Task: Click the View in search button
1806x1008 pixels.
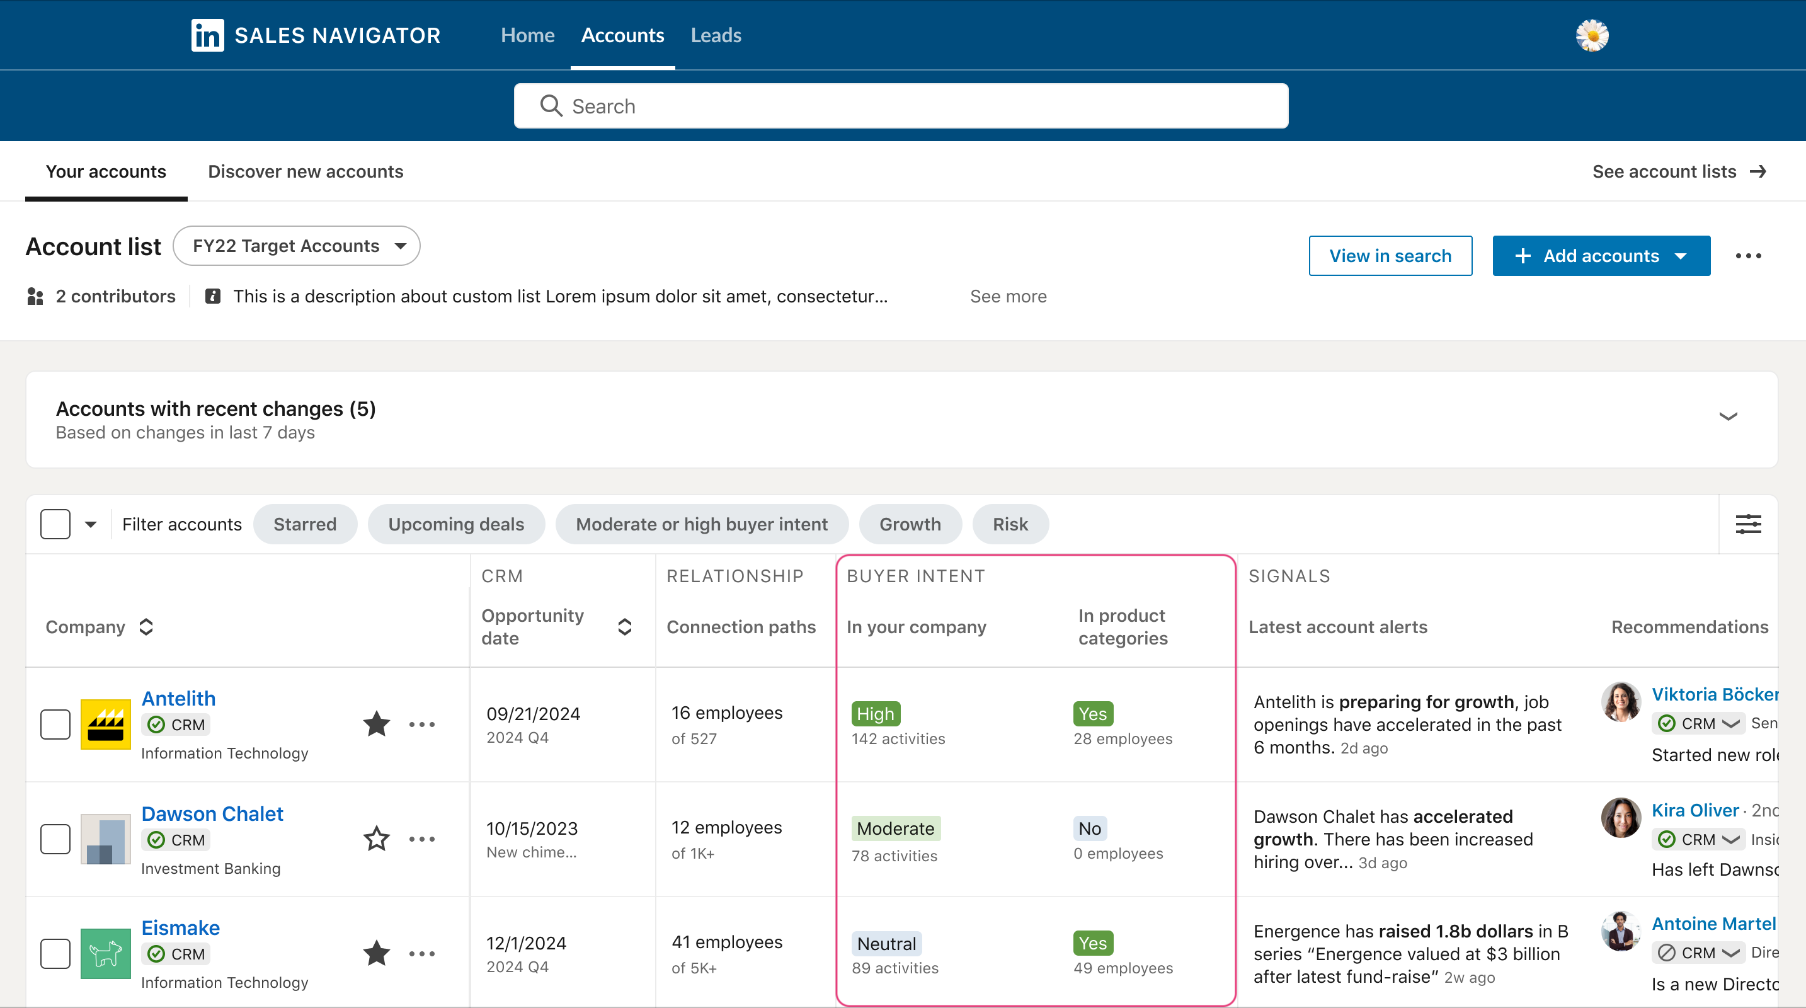Action: 1390,256
